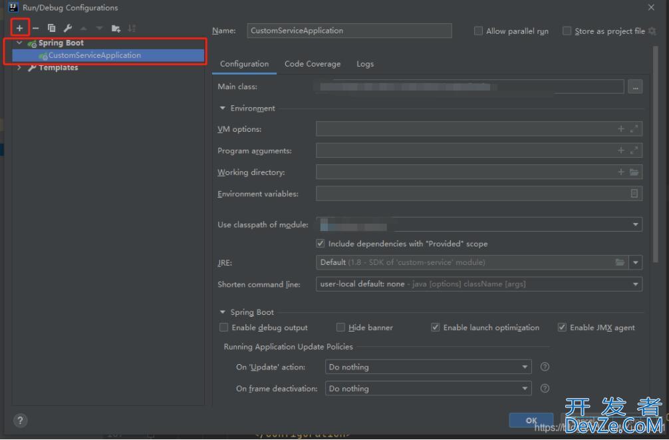Expand the VM options field
The image size is (669, 440).
pos(634,128)
